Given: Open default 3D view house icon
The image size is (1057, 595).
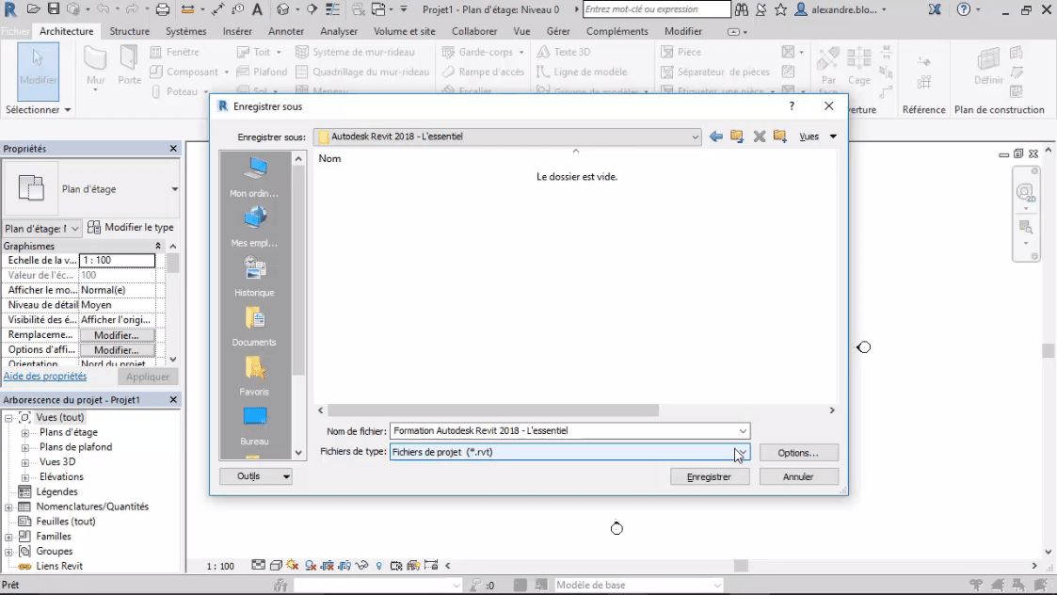Looking at the screenshot, I should point(283,9).
